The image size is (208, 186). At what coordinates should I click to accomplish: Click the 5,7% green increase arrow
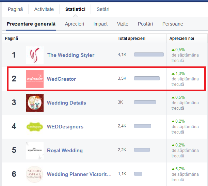point(173,169)
